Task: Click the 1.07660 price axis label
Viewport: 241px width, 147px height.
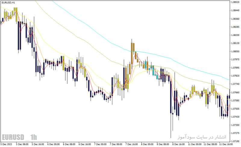Action: tap(235, 92)
